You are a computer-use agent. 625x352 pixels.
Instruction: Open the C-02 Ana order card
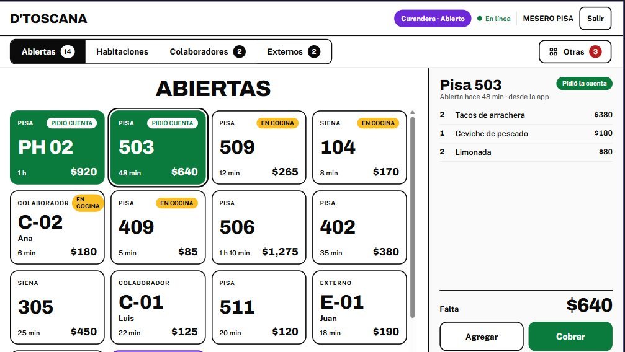(57, 227)
